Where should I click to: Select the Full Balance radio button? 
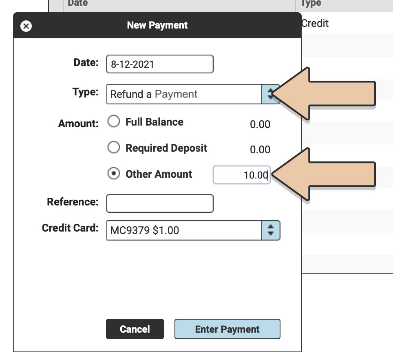coord(113,122)
